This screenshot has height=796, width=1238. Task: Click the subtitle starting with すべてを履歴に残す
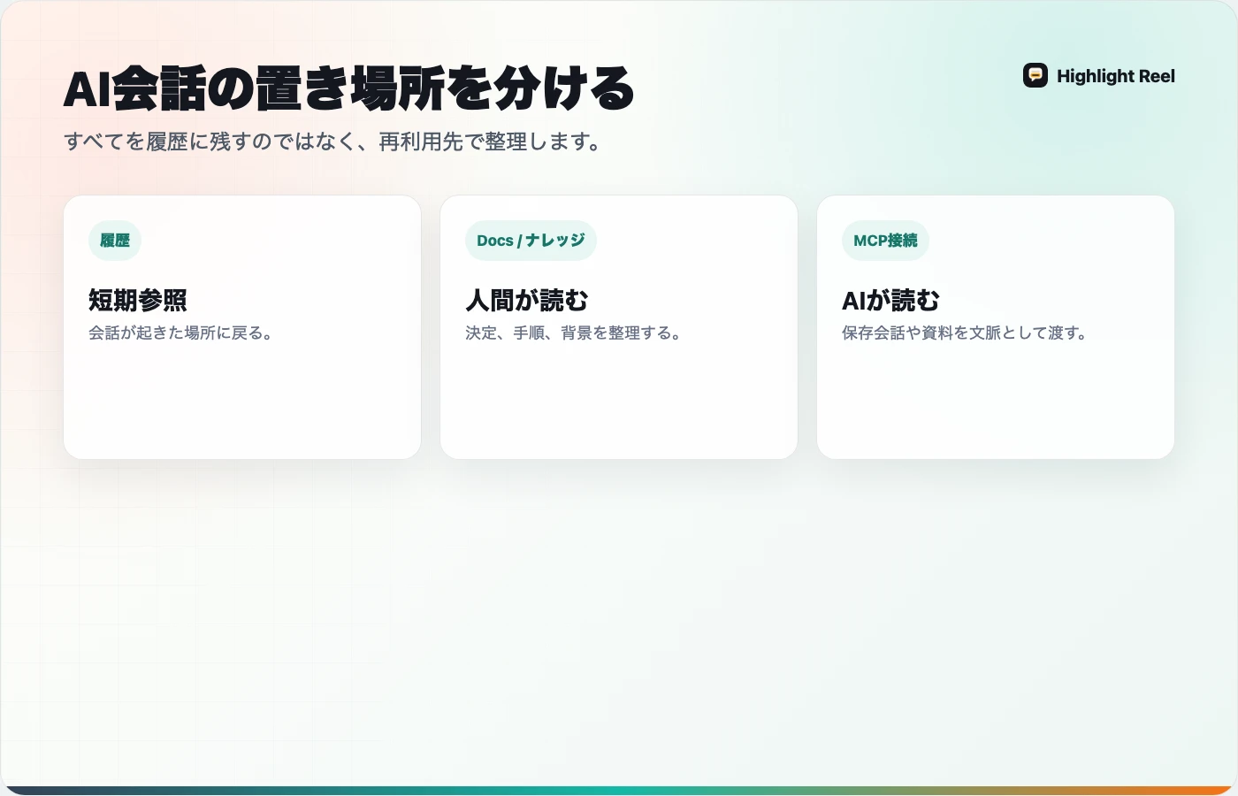click(x=333, y=142)
